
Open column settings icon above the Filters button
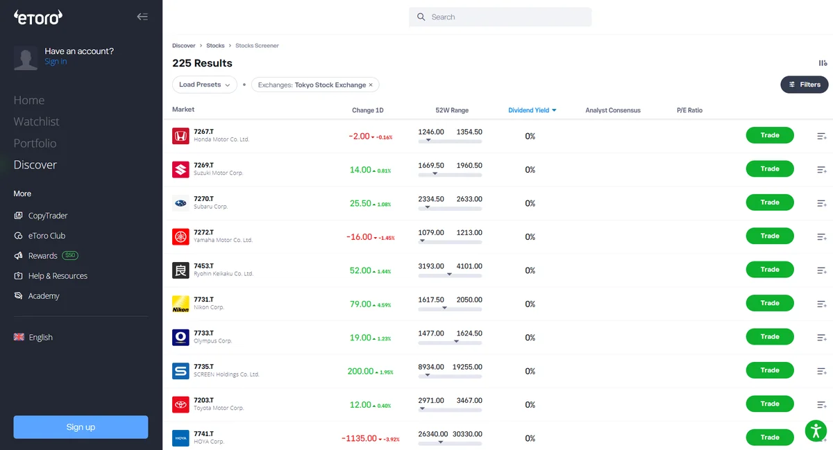click(823, 63)
